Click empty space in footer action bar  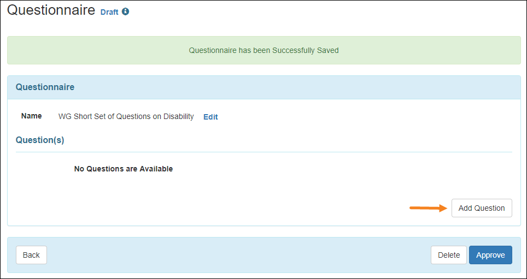click(x=235, y=255)
